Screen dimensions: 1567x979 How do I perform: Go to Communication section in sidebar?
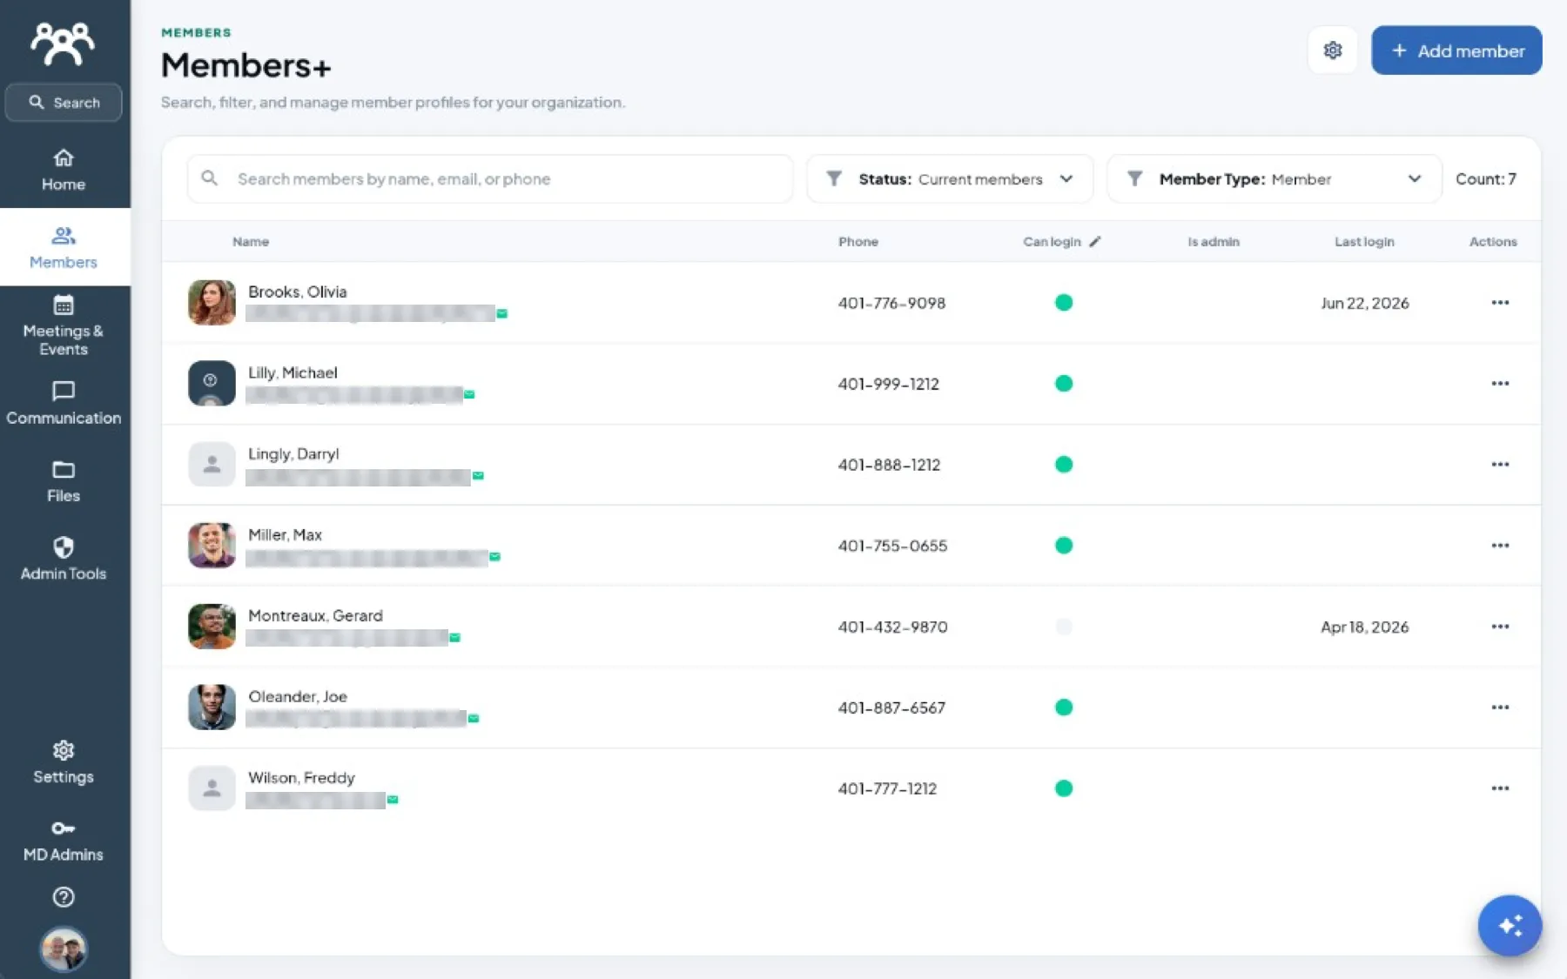pyautogui.click(x=64, y=404)
